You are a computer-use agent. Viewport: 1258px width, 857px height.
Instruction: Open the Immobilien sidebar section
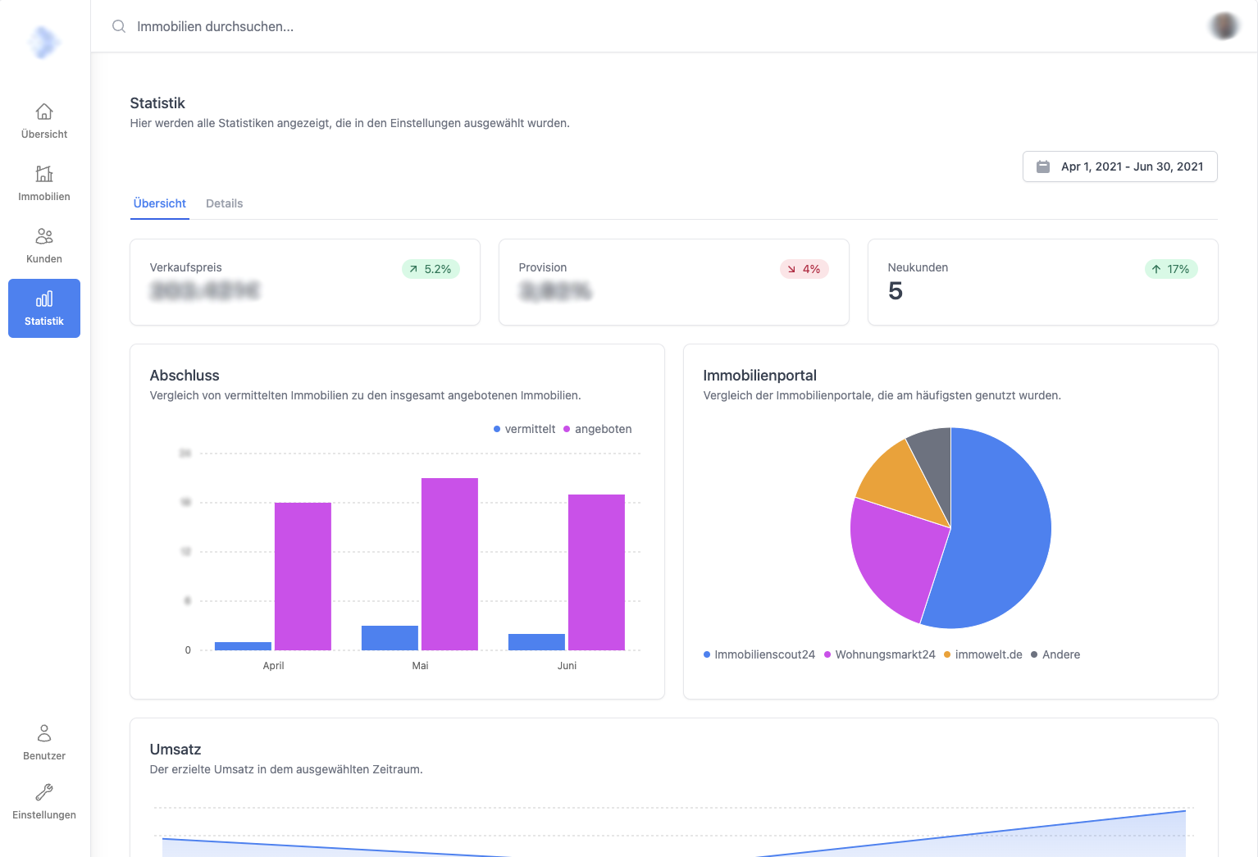(x=44, y=183)
